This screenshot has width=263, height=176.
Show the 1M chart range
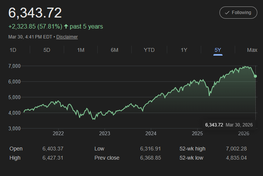point(81,50)
